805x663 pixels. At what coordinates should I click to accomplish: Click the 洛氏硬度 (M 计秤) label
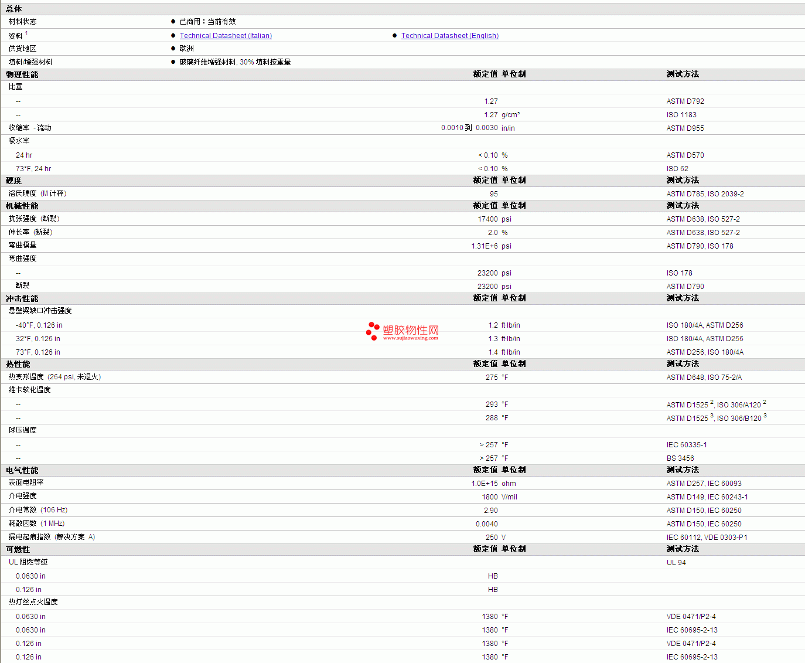[x=37, y=193]
